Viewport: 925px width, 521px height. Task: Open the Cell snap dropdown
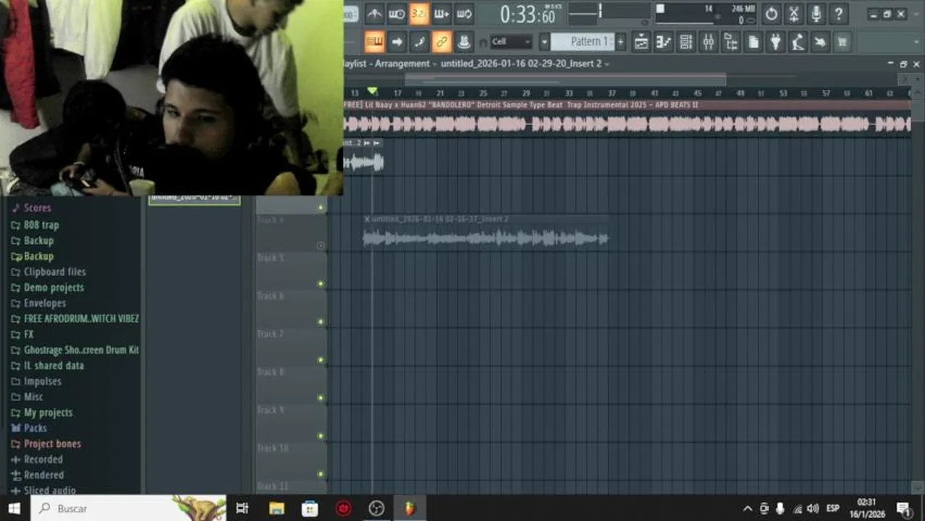point(511,42)
